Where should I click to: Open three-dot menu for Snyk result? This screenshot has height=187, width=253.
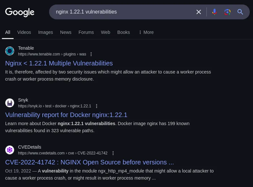tap(97, 106)
